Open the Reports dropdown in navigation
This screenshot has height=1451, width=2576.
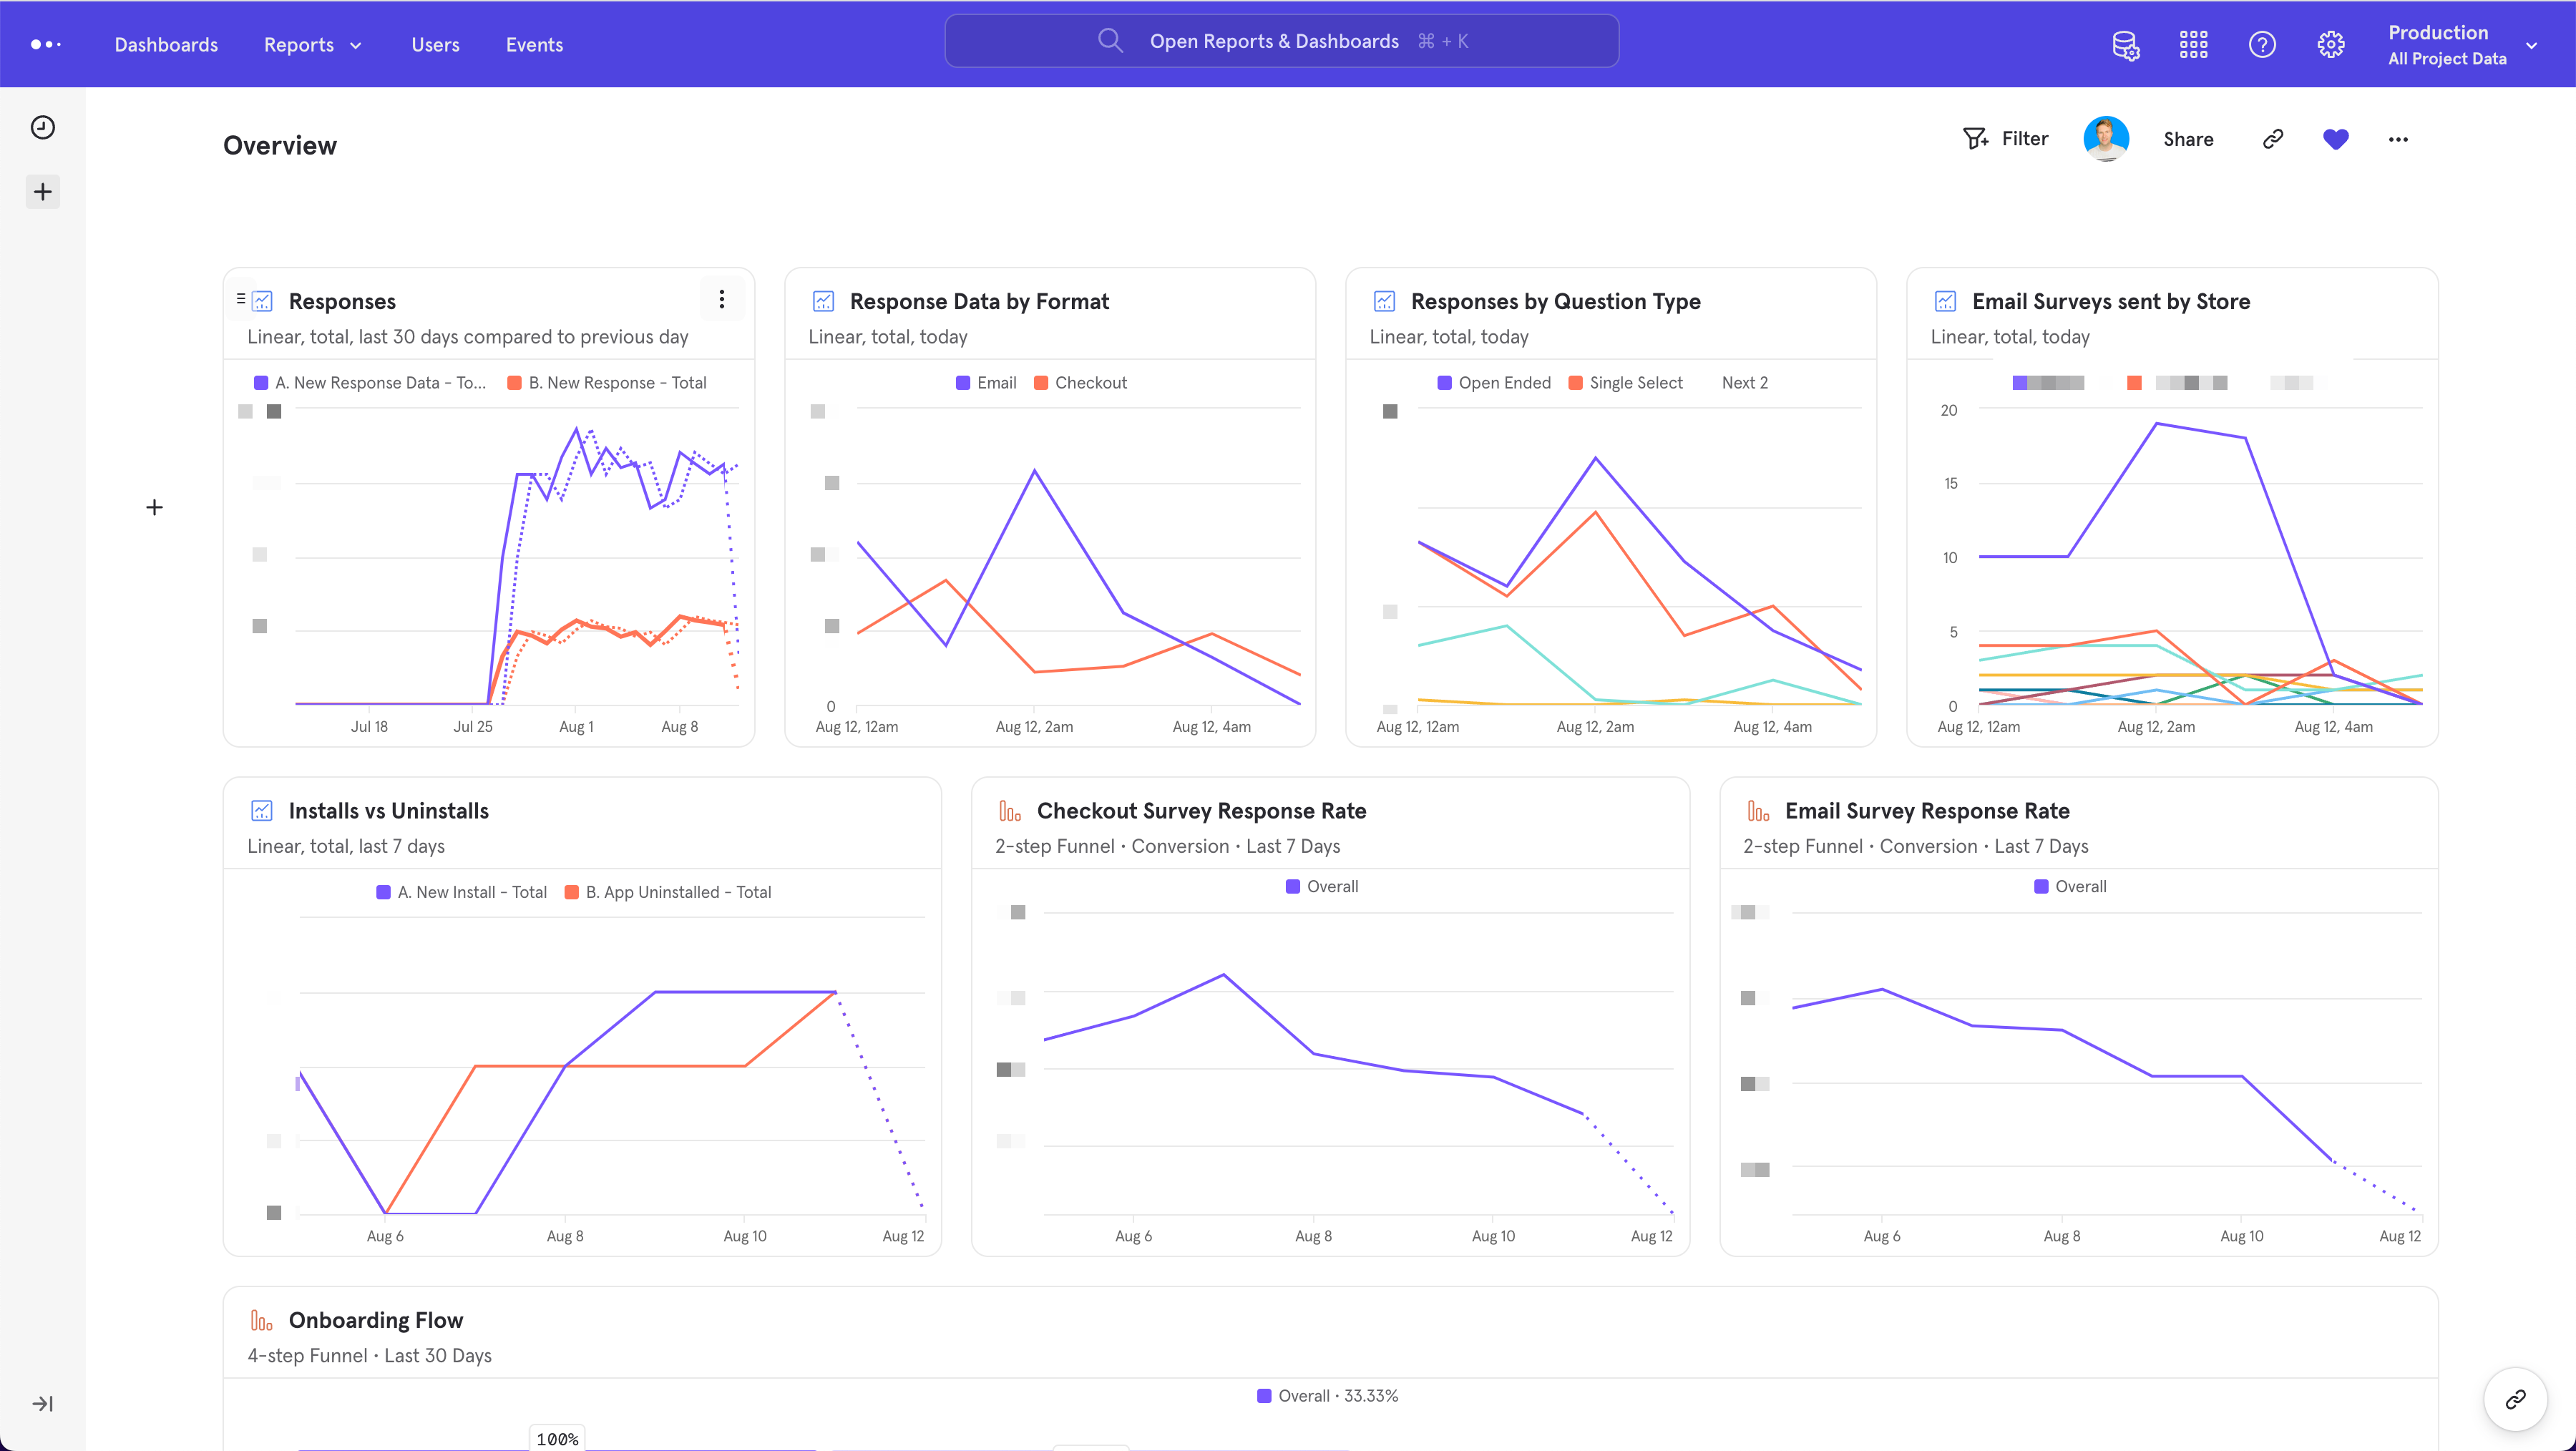point(312,44)
